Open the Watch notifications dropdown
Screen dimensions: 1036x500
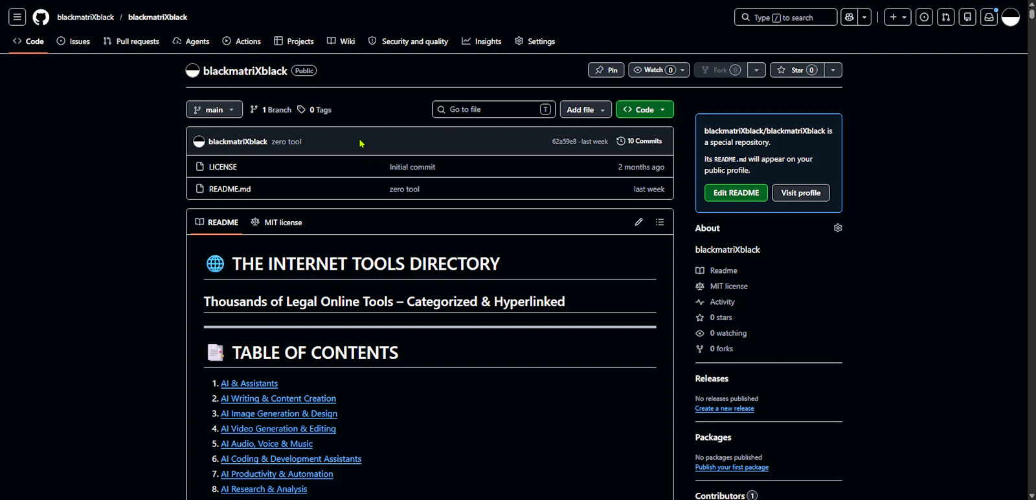[x=659, y=70]
